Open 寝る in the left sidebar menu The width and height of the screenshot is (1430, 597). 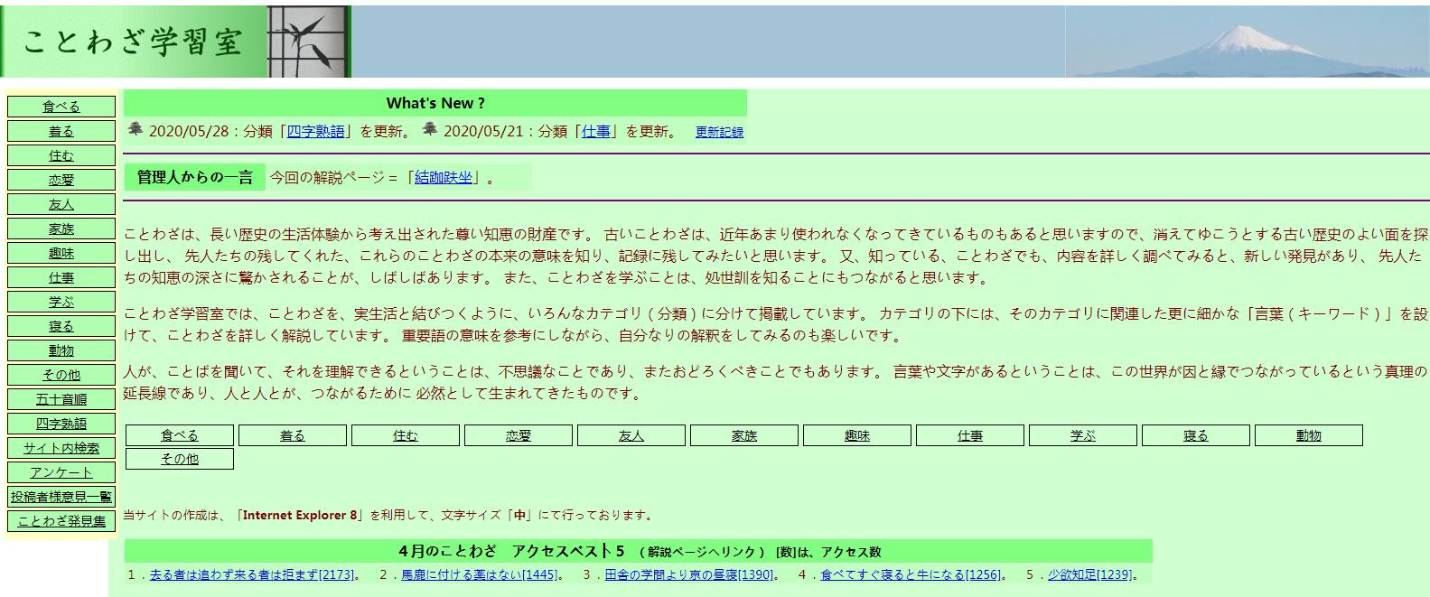click(61, 326)
